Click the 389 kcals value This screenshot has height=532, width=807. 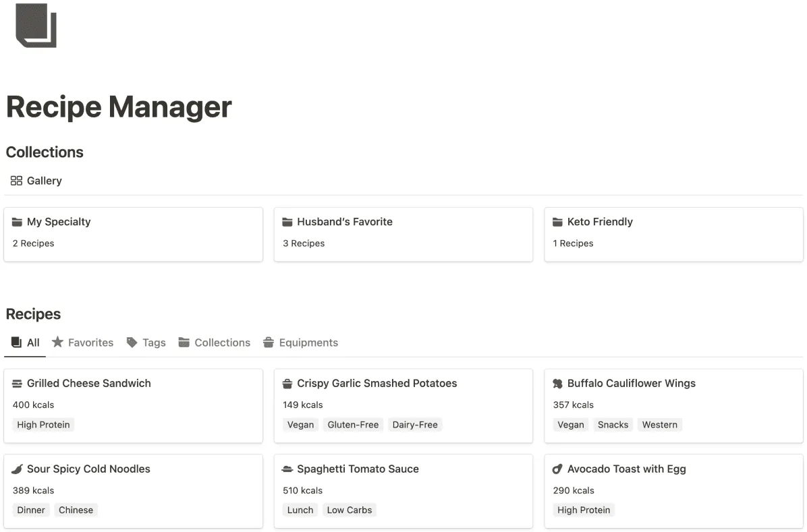(34, 490)
